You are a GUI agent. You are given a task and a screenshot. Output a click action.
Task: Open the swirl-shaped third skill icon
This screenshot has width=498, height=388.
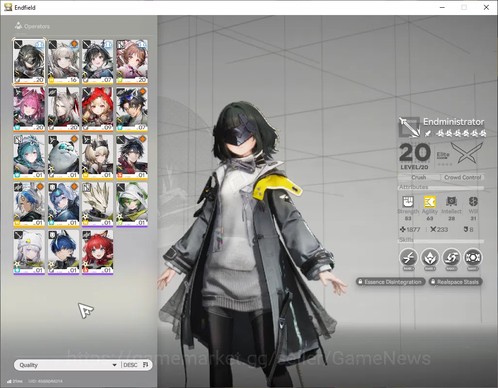[451, 257]
